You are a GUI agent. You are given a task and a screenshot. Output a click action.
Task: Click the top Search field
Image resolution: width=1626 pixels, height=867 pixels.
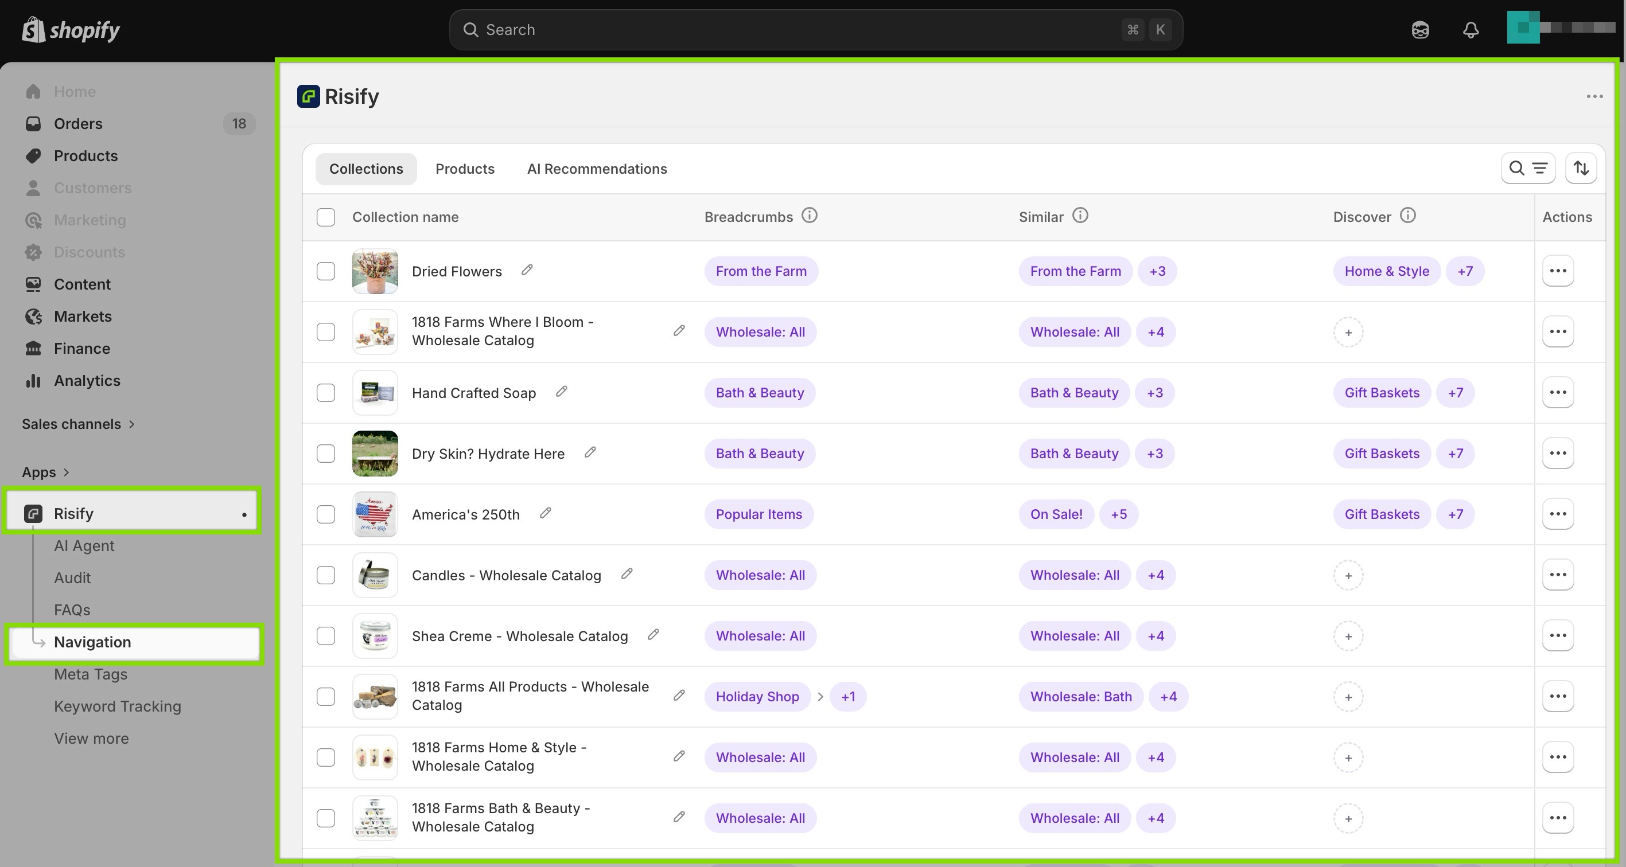(x=815, y=30)
